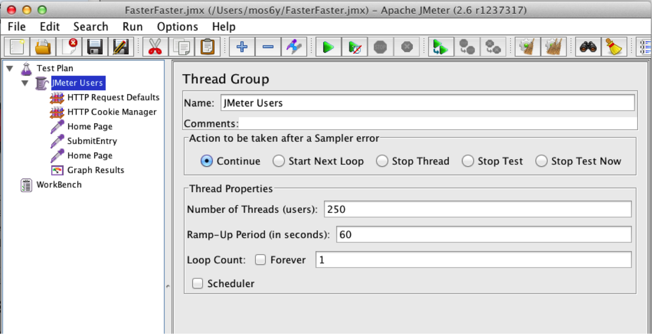Click Remote Shutdown All icon
652x334 pixels.
[x=493, y=47]
